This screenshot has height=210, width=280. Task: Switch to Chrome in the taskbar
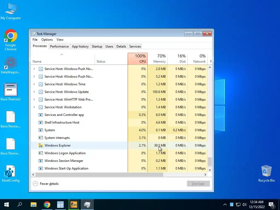tap(47, 205)
